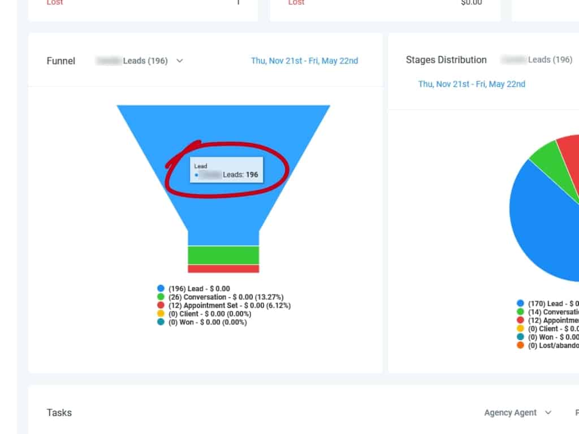
Task: Open the Funnel pipeline Leads (196) dropdown
Action: pos(140,61)
